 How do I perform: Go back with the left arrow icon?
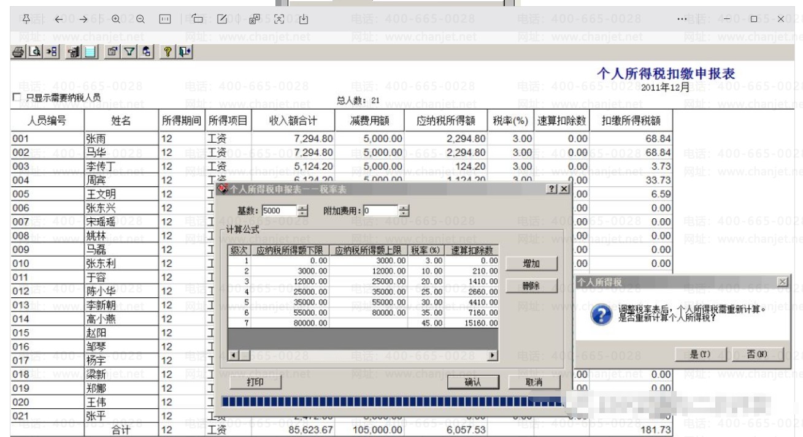click(59, 19)
